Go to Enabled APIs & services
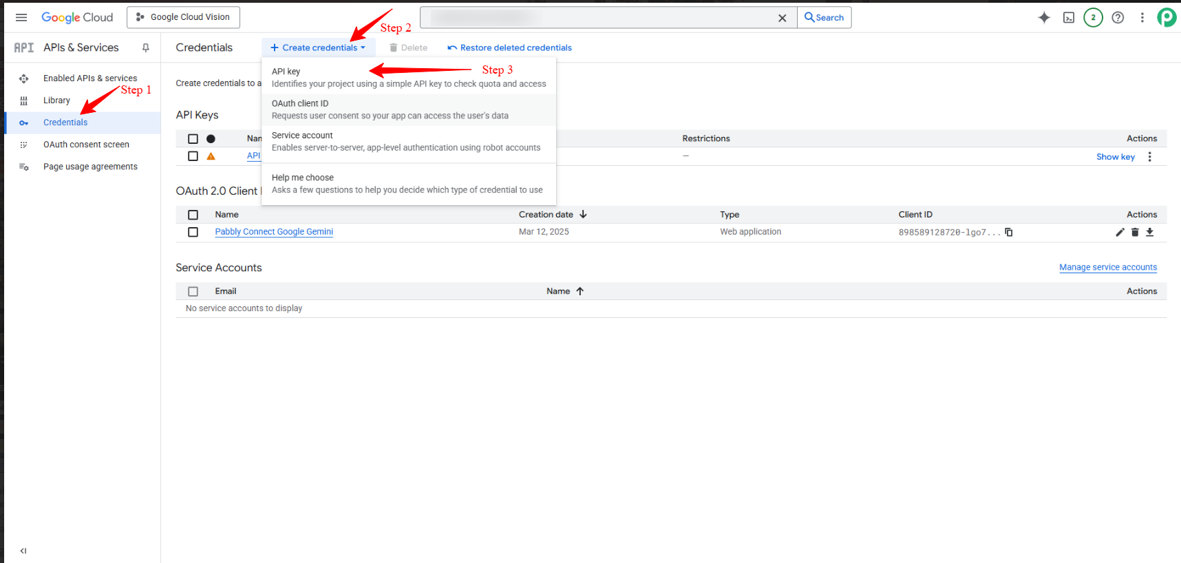This screenshot has width=1181, height=563. pos(90,78)
